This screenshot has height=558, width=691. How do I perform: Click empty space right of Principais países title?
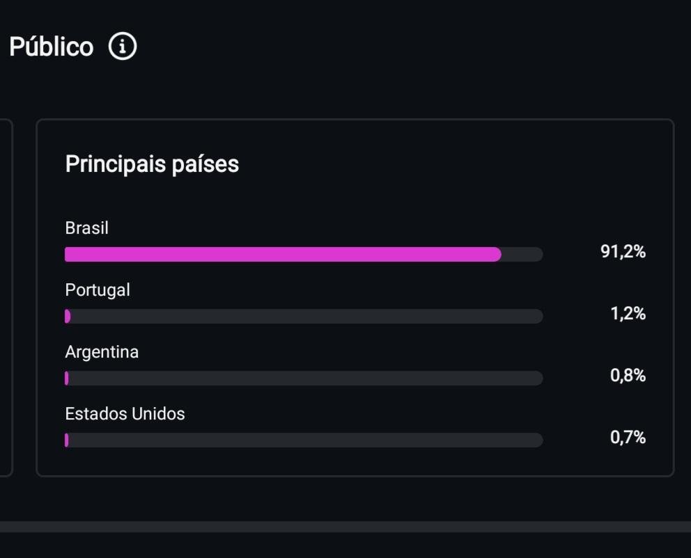pos(453,164)
